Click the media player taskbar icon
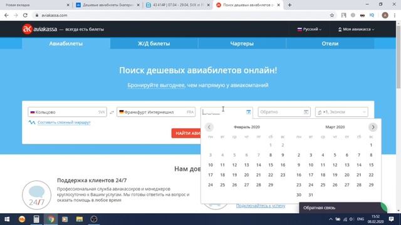The height and width of the screenshot is (225, 401). click(x=65, y=219)
